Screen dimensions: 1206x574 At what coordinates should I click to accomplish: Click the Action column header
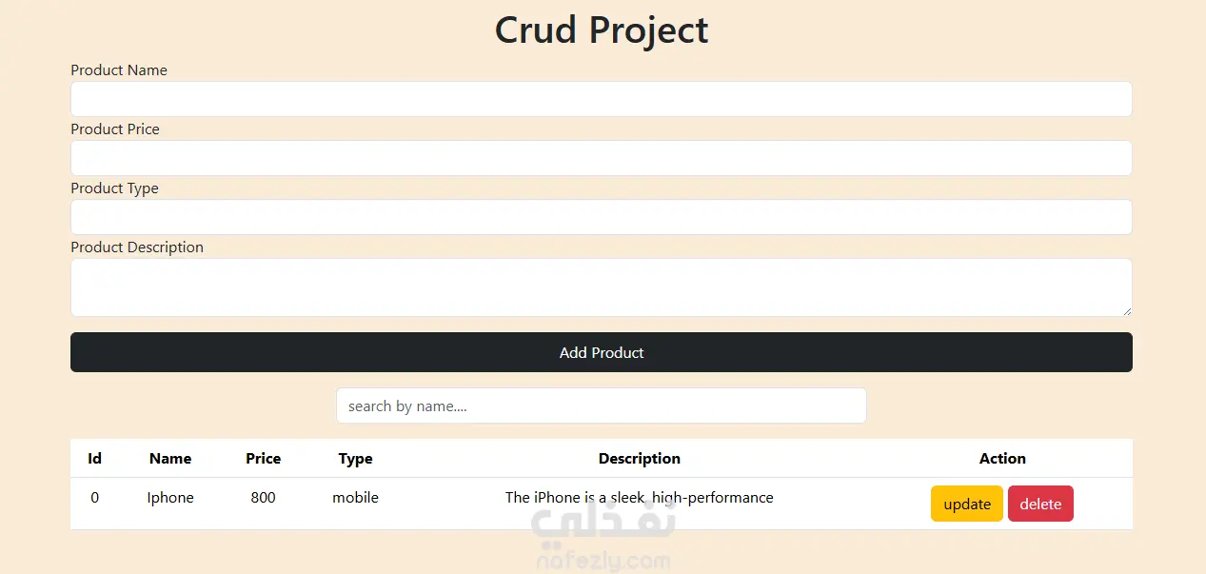[1002, 459]
